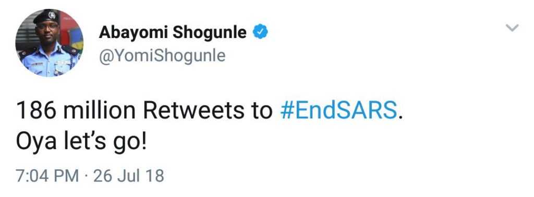The image size is (534, 197).
Task: Open the @YomiShogunle handle link
Action: (162, 56)
